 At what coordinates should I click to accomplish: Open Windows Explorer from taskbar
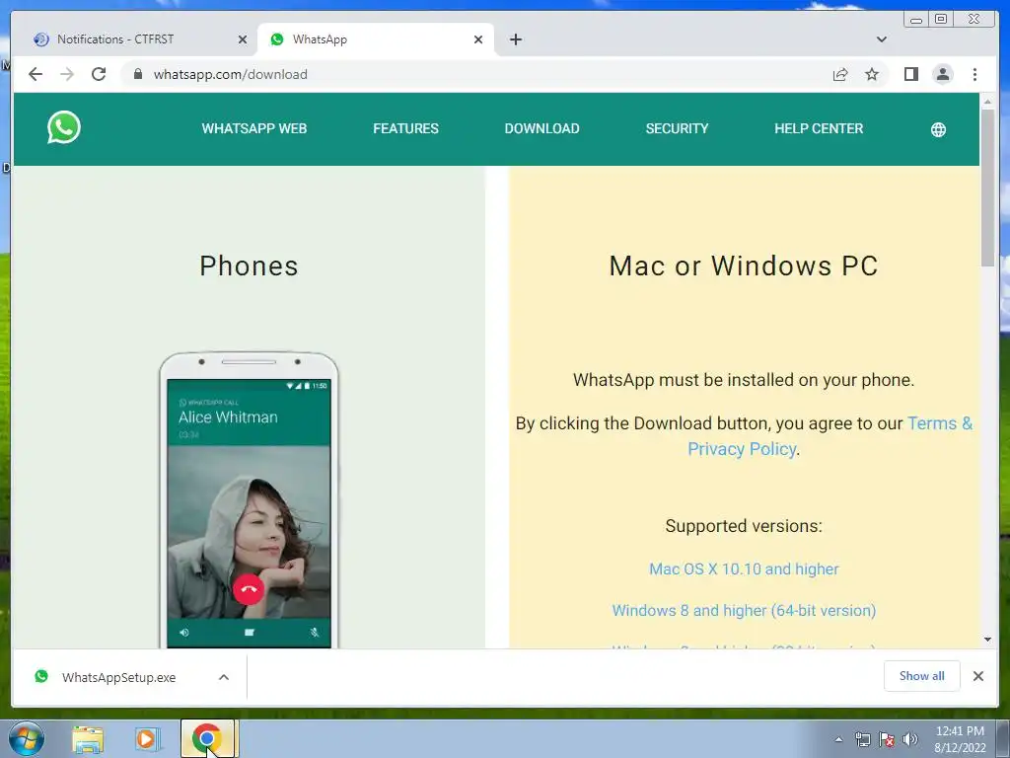88,739
